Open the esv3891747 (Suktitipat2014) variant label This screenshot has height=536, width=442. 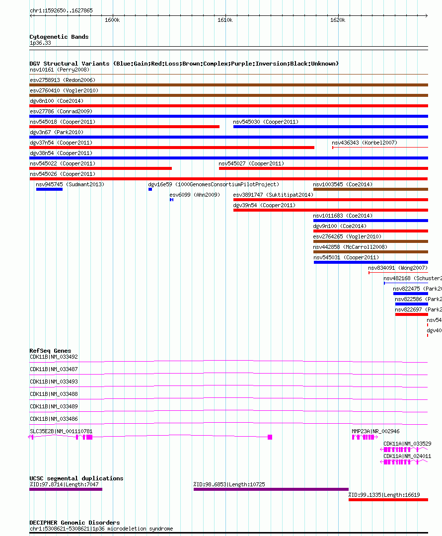(x=273, y=195)
